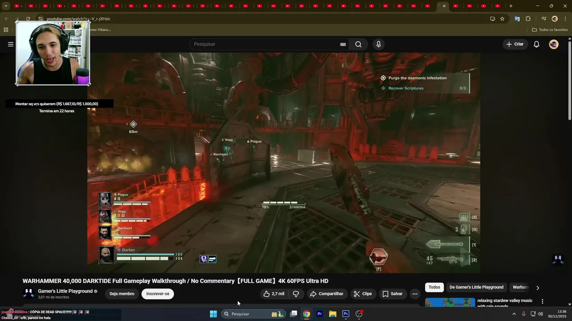Image resolution: width=572 pixels, height=321 pixels.
Task: Save the video with Salvar
Action: (x=392, y=294)
